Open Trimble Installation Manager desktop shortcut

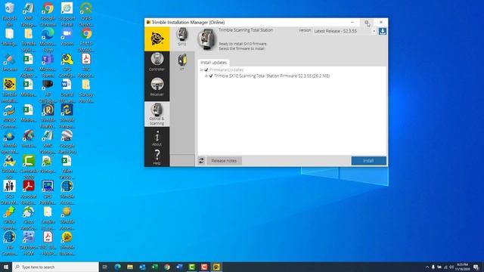point(10,91)
